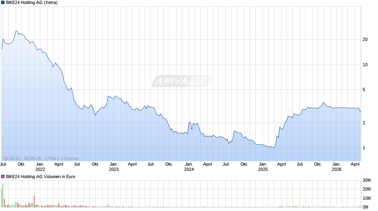Click the price axis value 5
Screen dimensions: 378x211
364,90
